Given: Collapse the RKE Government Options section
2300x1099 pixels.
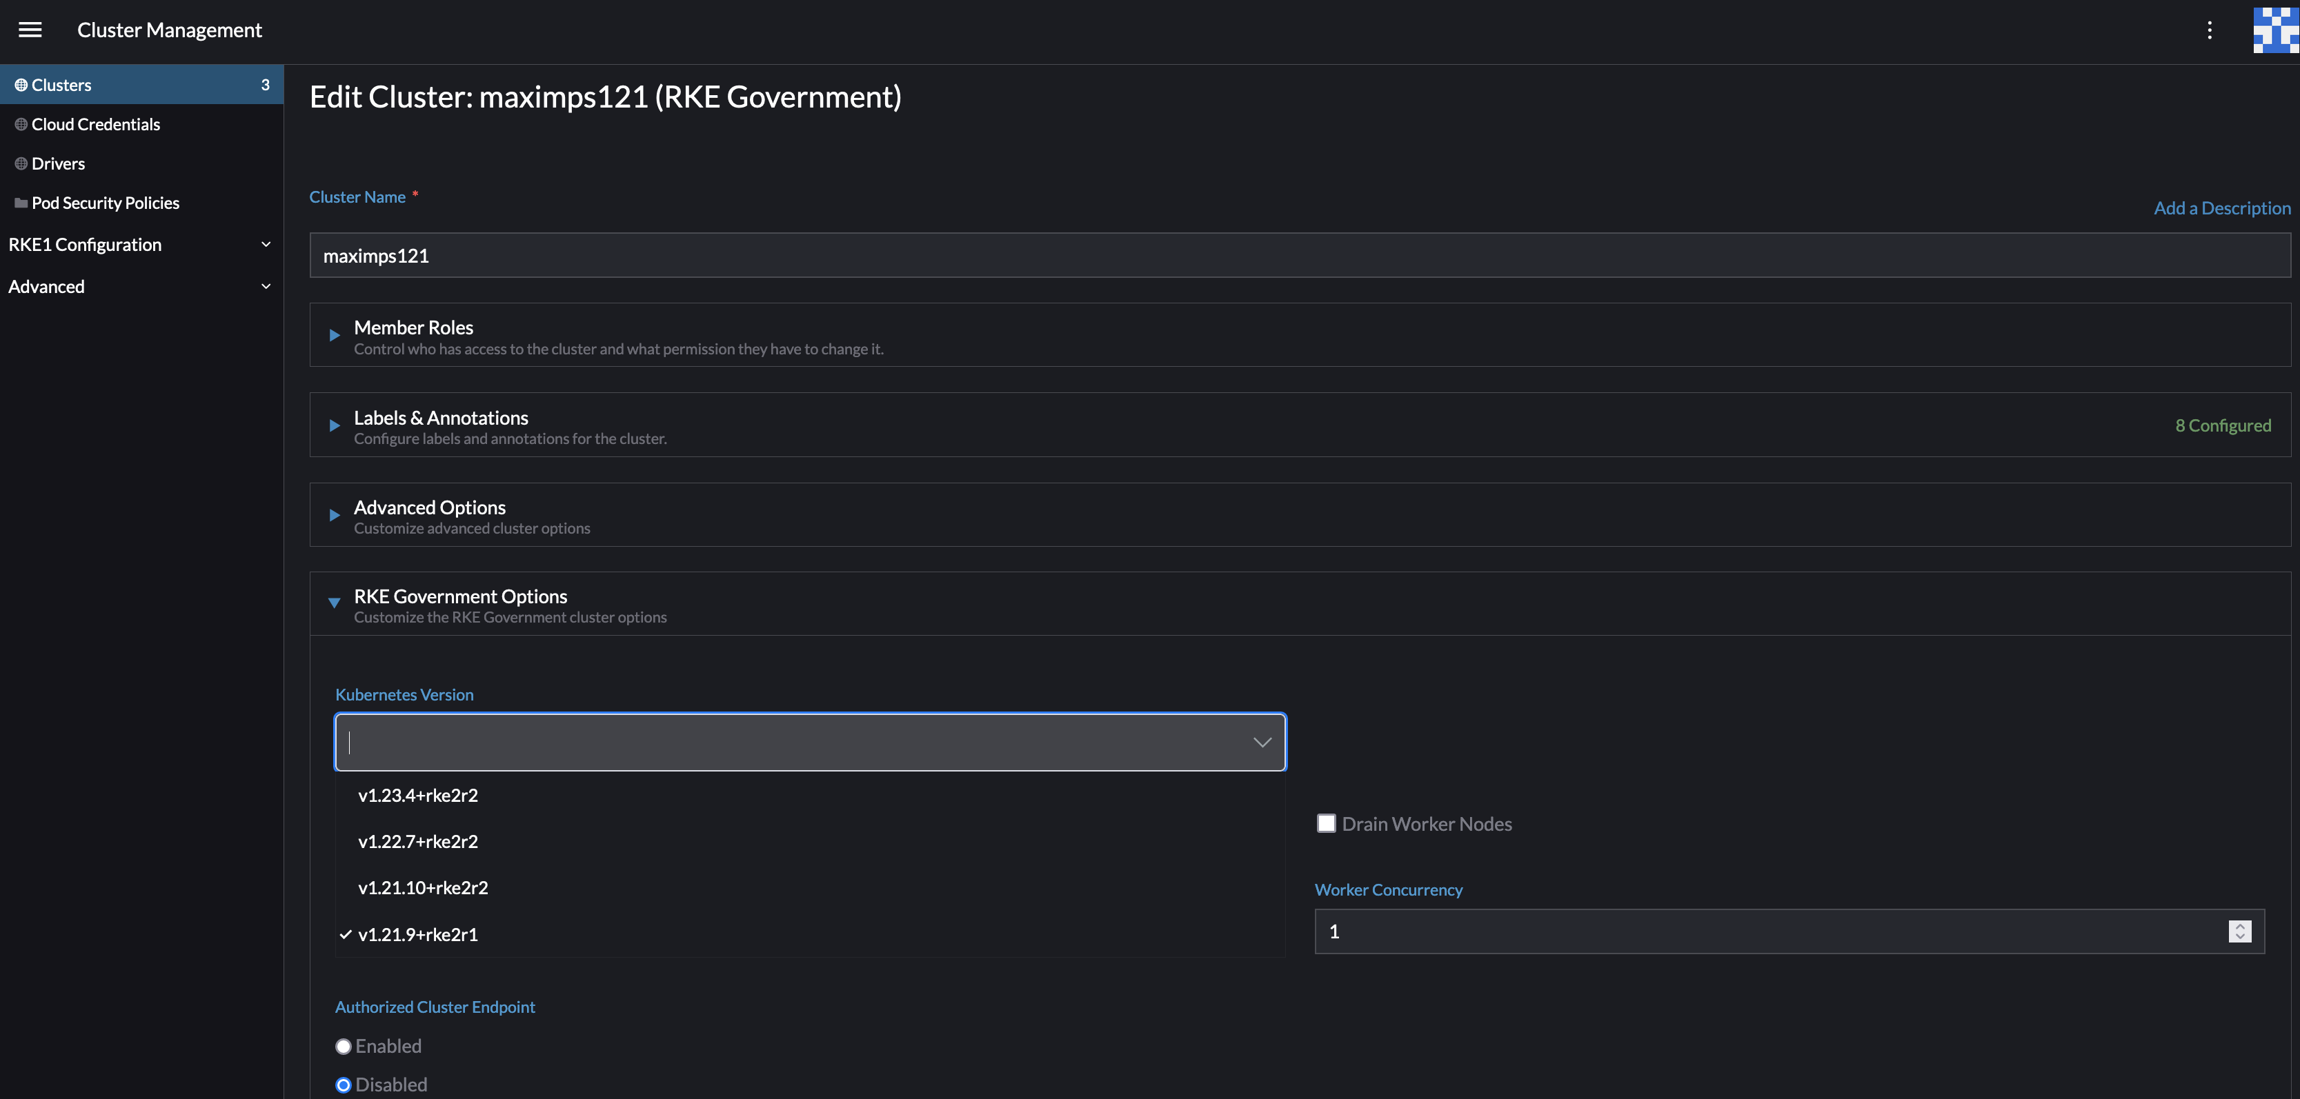Looking at the screenshot, I should (x=335, y=603).
